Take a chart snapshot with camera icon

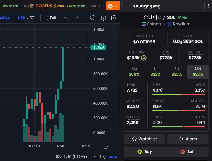coord(114,18)
